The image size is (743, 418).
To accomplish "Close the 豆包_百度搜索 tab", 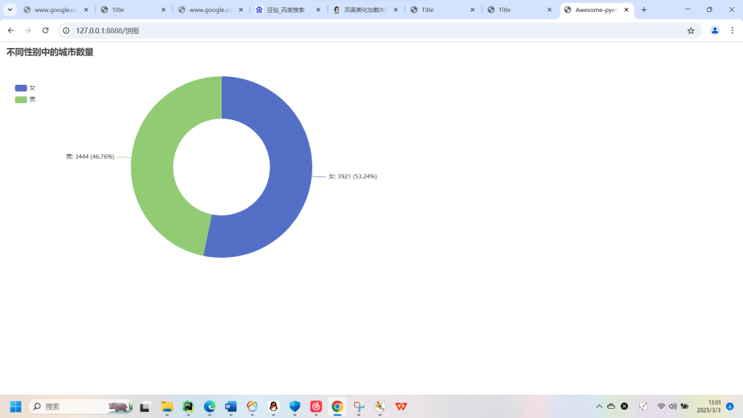I will click(x=318, y=9).
